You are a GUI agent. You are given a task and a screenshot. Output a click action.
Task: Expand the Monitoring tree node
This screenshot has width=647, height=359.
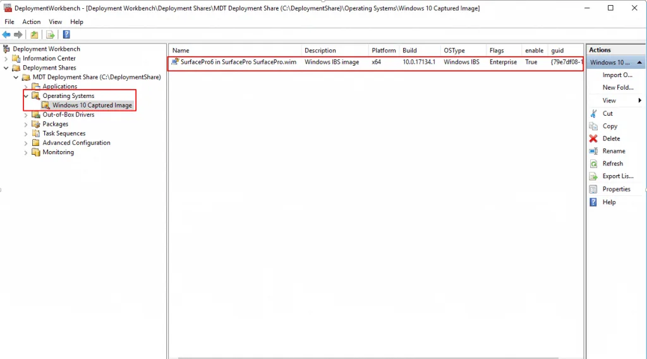(x=25, y=153)
